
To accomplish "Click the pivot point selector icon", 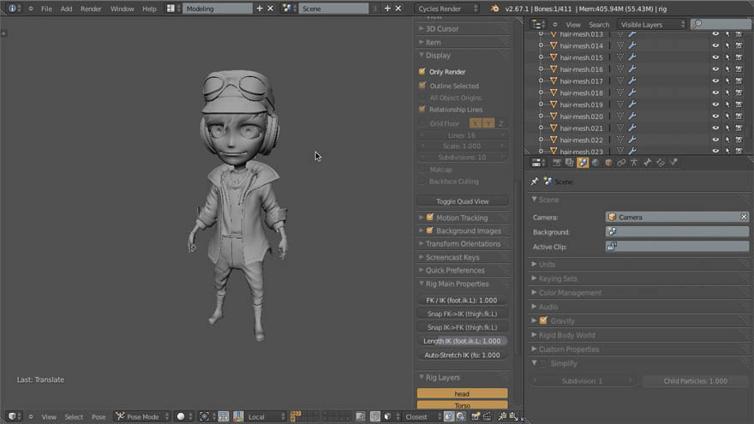I will point(206,416).
